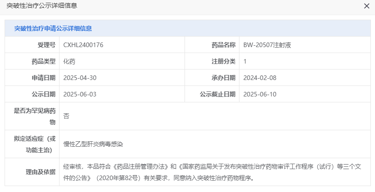Click the dialog title 突破性治疗公示详细信息

[x=42, y=5]
